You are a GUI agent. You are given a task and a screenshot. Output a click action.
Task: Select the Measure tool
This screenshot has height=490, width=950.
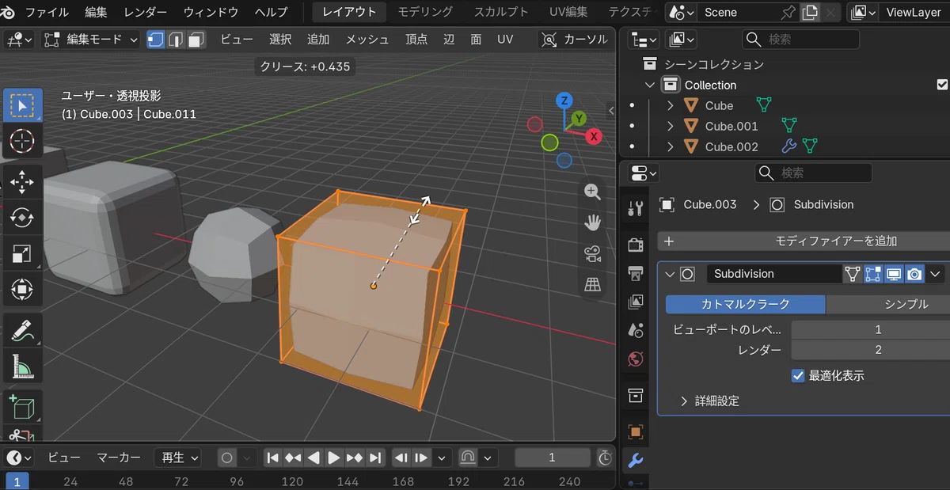(x=22, y=367)
